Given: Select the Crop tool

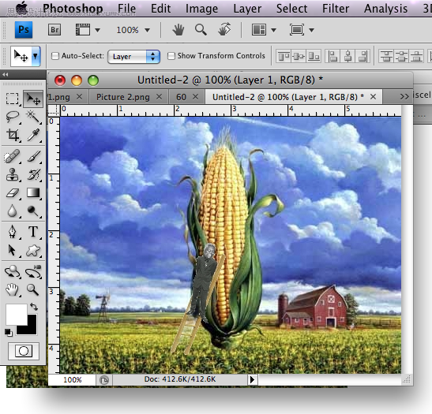Looking at the screenshot, I should tap(13, 135).
